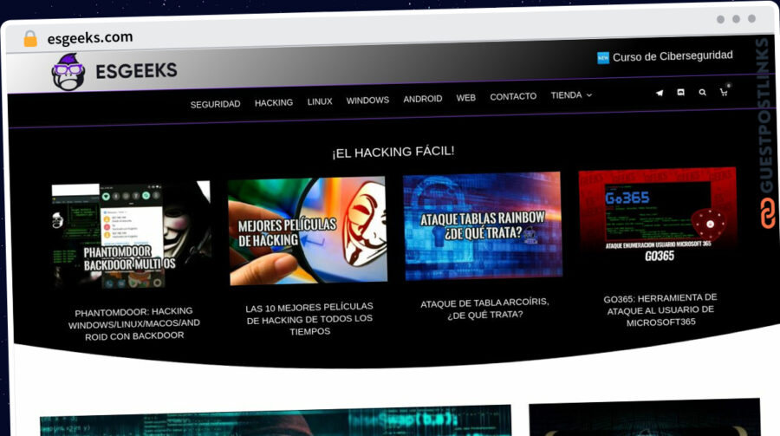Open the Telegram paper-plane icon
Image resolution: width=780 pixels, height=436 pixels.
point(660,93)
